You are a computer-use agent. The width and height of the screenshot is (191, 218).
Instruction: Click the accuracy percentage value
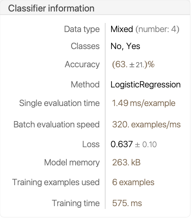point(133,64)
